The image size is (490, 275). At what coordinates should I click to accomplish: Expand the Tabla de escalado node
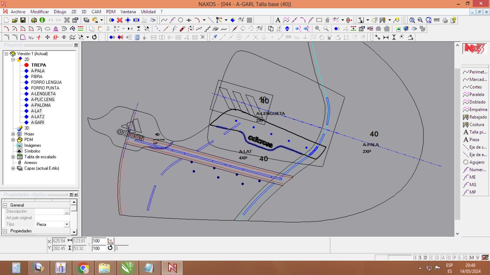(13, 157)
